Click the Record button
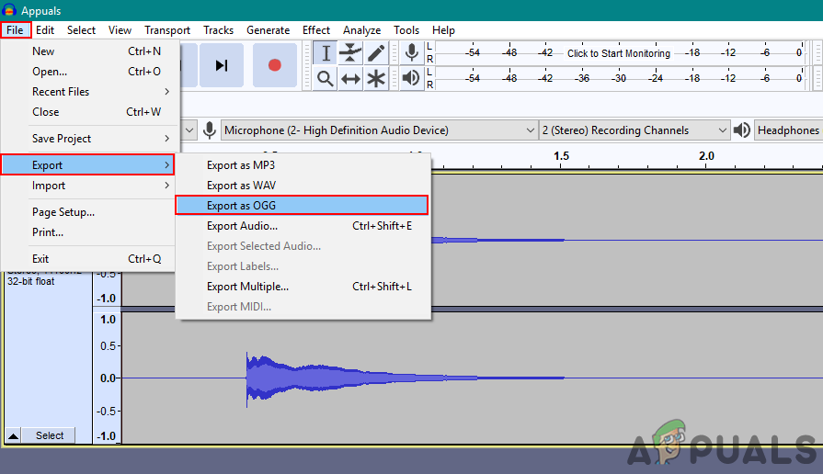The width and height of the screenshot is (823, 474). coord(275,65)
